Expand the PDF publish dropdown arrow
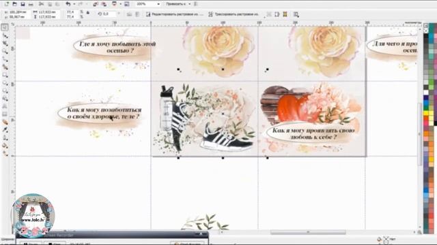Image resolution: width=437 pixels, height=245 pixels. click(120, 4)
